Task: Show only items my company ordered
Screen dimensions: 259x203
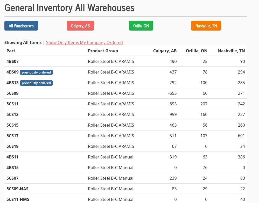Action: [84, 42]
